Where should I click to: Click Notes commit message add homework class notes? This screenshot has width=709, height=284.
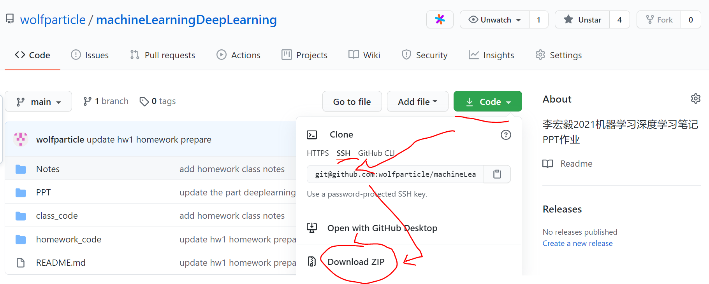coord(232,169)
